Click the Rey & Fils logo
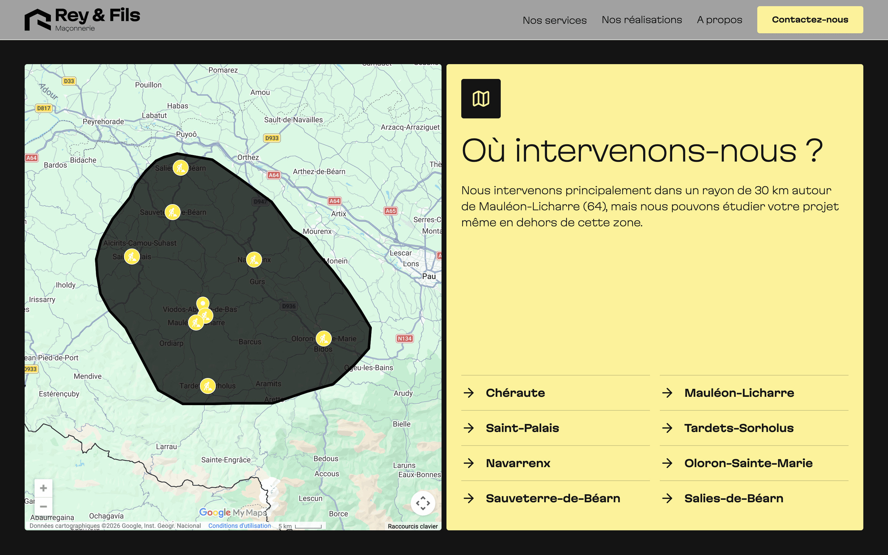Screen dimensions: 888x555 point(82,20)
